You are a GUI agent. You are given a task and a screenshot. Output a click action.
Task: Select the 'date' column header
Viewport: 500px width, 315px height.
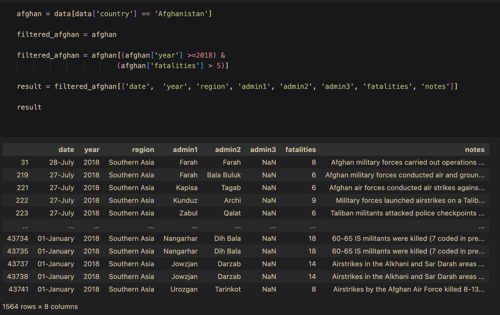coord(66,149)
